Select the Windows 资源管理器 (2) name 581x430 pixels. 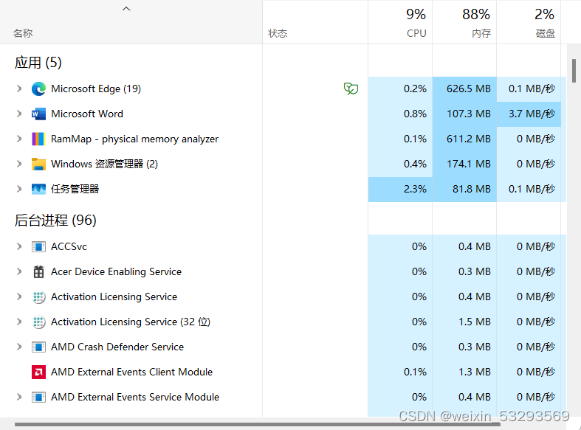pos(105,164)
